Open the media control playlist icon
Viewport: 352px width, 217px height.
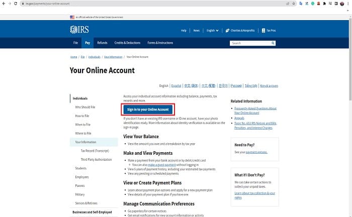coord(330,4)
